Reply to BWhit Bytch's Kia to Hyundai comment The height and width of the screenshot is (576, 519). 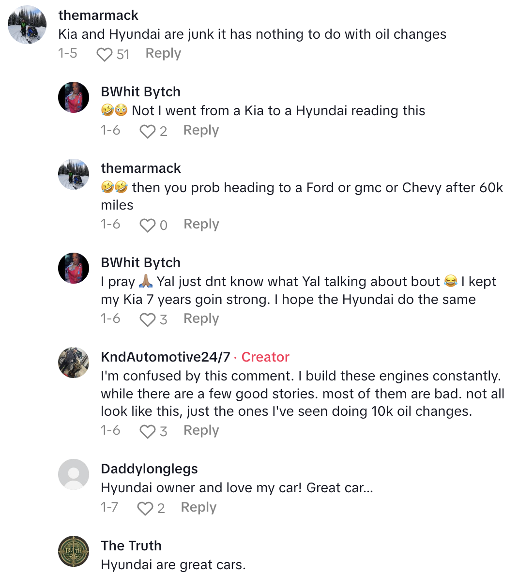pyautogui.click(x=201, y=130)
